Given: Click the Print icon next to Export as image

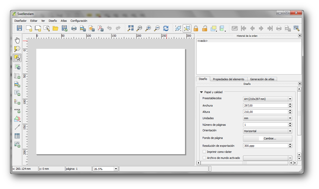Looking at the screenshot, I should (74, 28).
